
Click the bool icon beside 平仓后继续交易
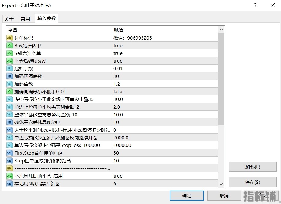point(10,61)
